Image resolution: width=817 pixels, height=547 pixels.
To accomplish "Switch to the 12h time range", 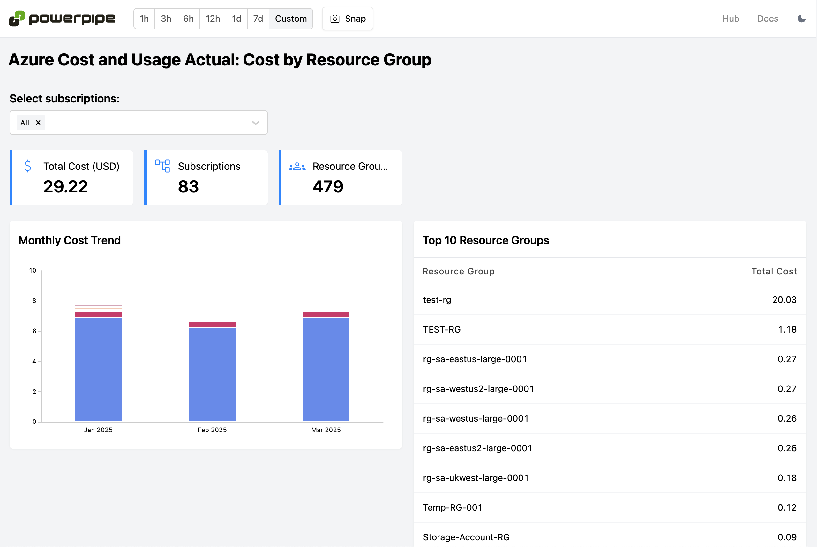I will pos(213,19).
